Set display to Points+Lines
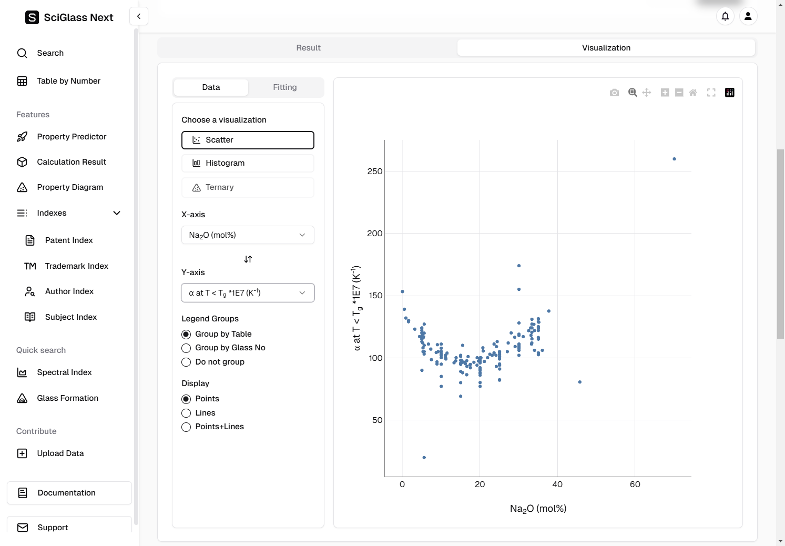Screen dimensions: 785x546 coord(186,427)
